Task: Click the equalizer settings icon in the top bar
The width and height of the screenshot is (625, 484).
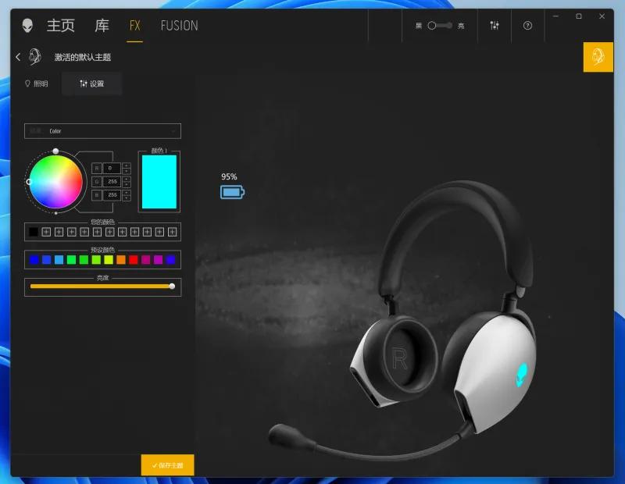Action: [x=495, y=25]
